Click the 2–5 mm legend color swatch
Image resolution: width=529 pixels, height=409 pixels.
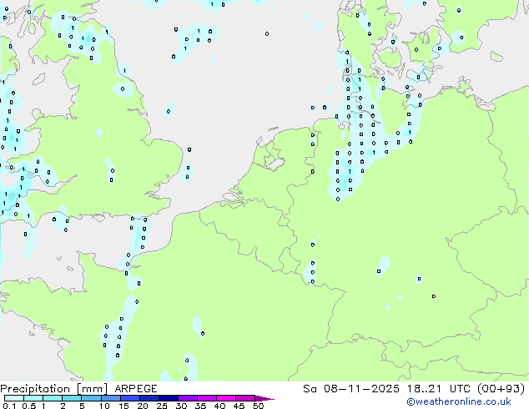(72, 398)
